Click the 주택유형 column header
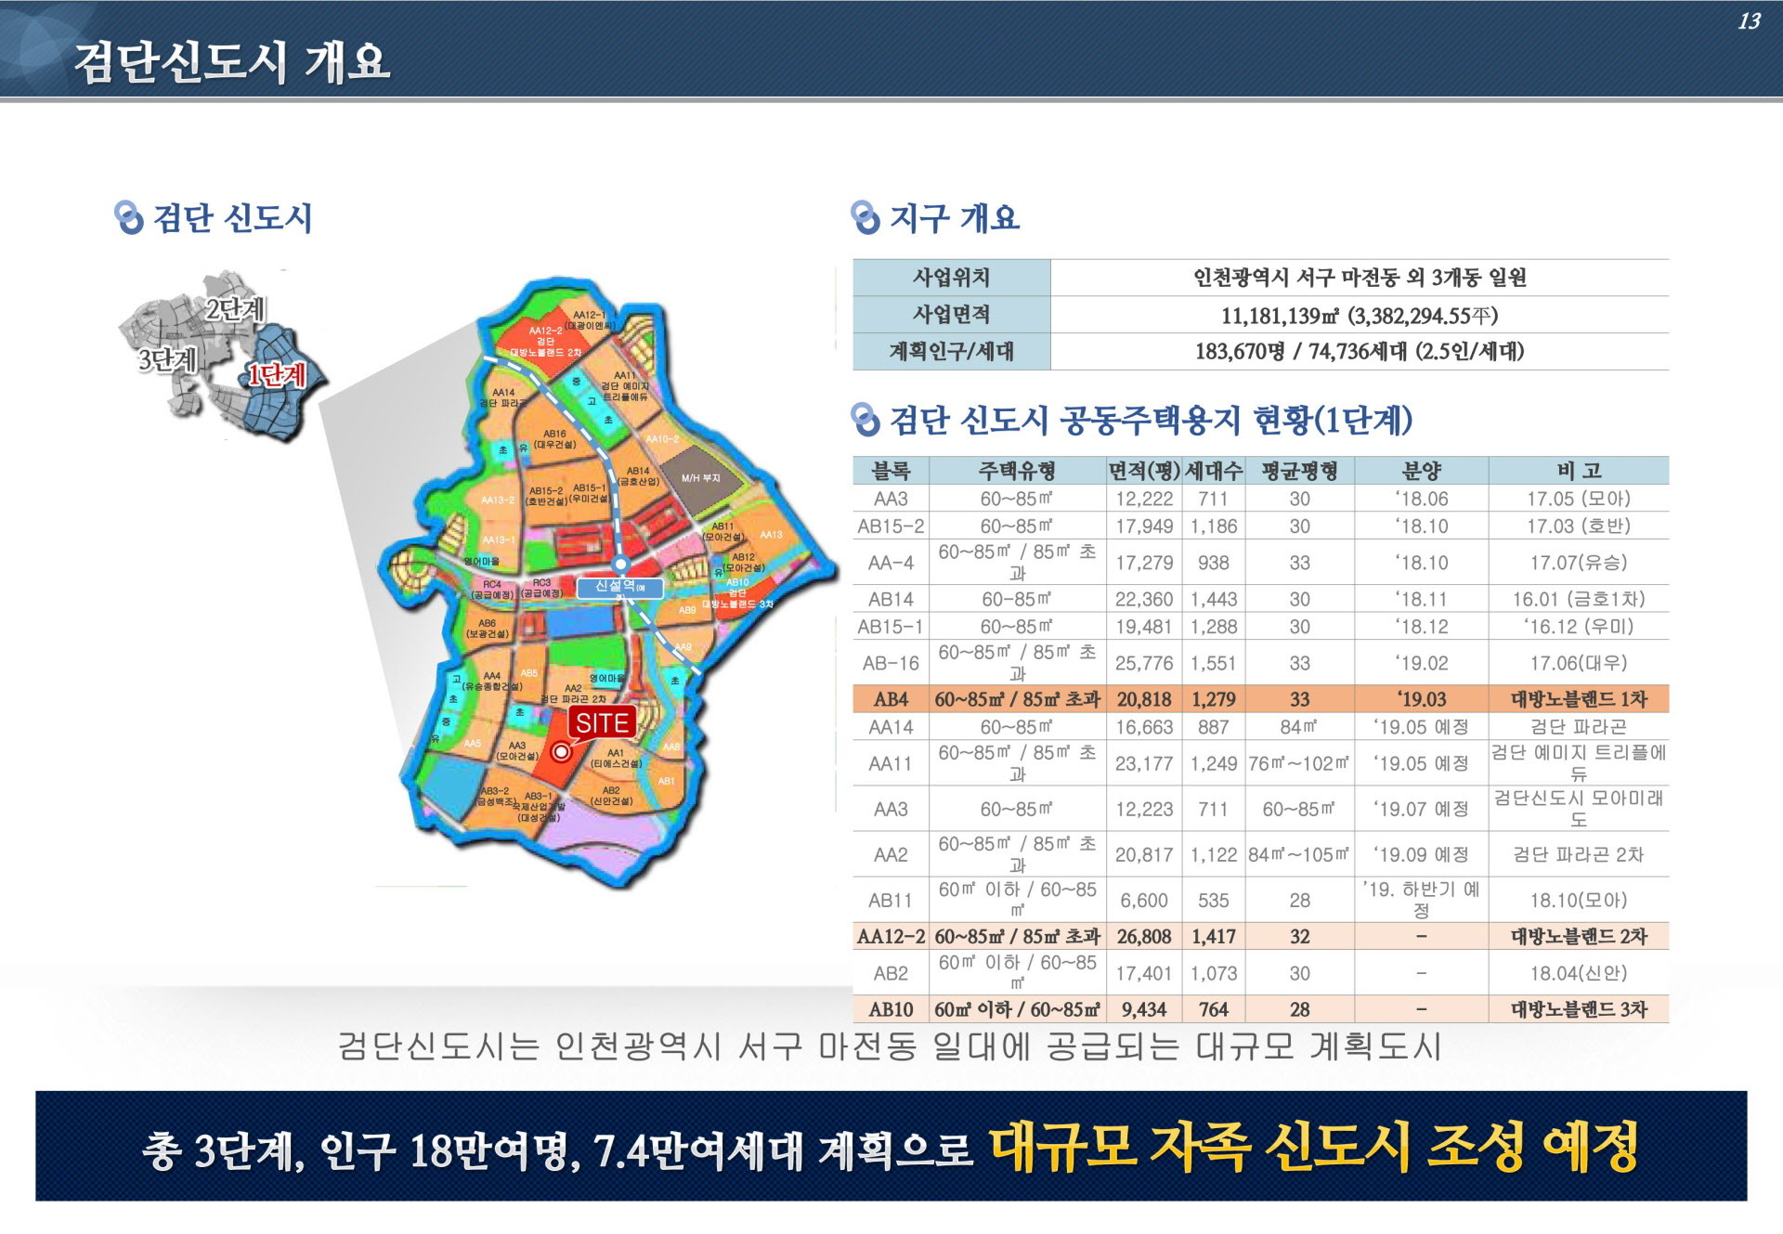This screenshot has height=1234, width=1783. (x=1017, y=471)
